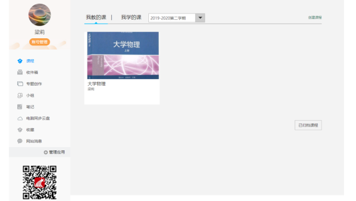Switch to the 我学的课 tab
Viewport: 356px width, 201px height.
[x=131, y=17]
